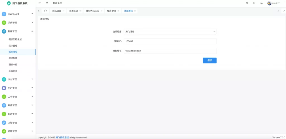The width and height of the screenshot is (286, 139).
Task: Click the blue 授权 button
Action: (209, 60)
